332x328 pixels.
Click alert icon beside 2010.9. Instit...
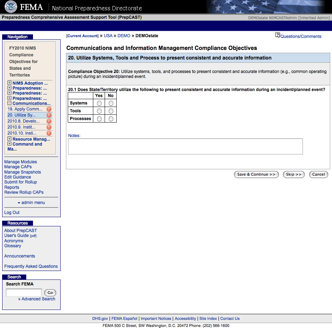[49, 127]
